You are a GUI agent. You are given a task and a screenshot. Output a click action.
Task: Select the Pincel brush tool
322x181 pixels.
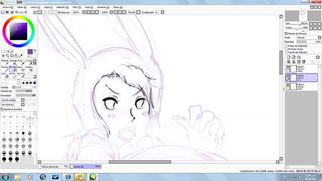(x=21, y=62)
